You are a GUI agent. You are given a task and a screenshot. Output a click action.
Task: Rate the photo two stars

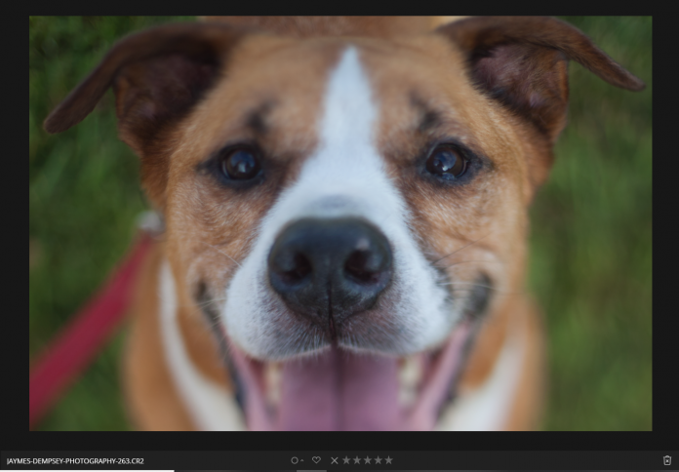tap(357, 460)
